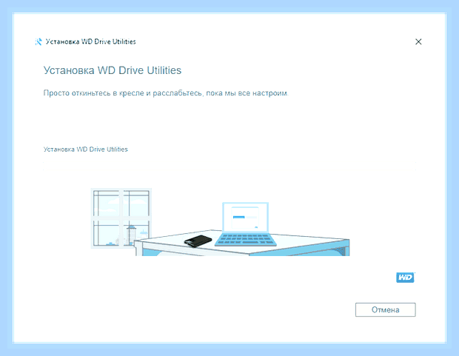Click the text 'Просто откиньтесь в кресле и расслабьтесь'
This screenshot has height=356, width=459.
coord(123,93)
